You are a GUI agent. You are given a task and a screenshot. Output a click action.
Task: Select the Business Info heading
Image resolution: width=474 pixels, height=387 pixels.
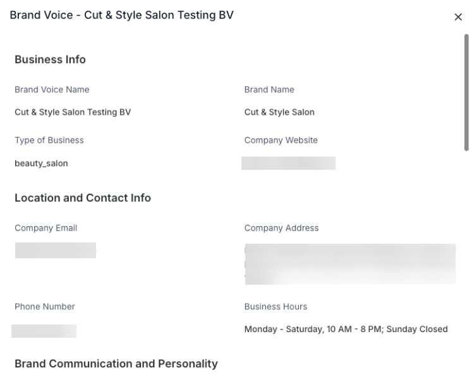coord(50,59)
